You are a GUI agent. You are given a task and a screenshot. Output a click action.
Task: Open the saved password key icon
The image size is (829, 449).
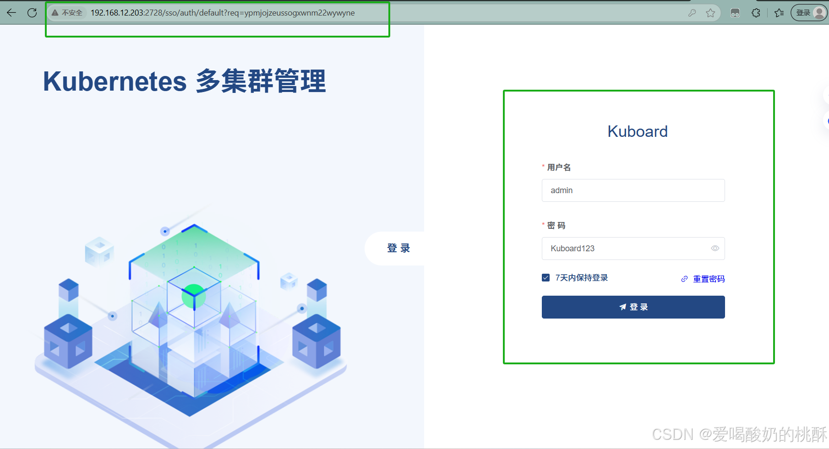click(692, 13)
